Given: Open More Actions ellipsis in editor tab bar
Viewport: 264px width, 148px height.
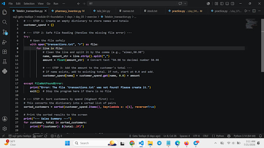Looking at the screenshot, I should [259, 11].
